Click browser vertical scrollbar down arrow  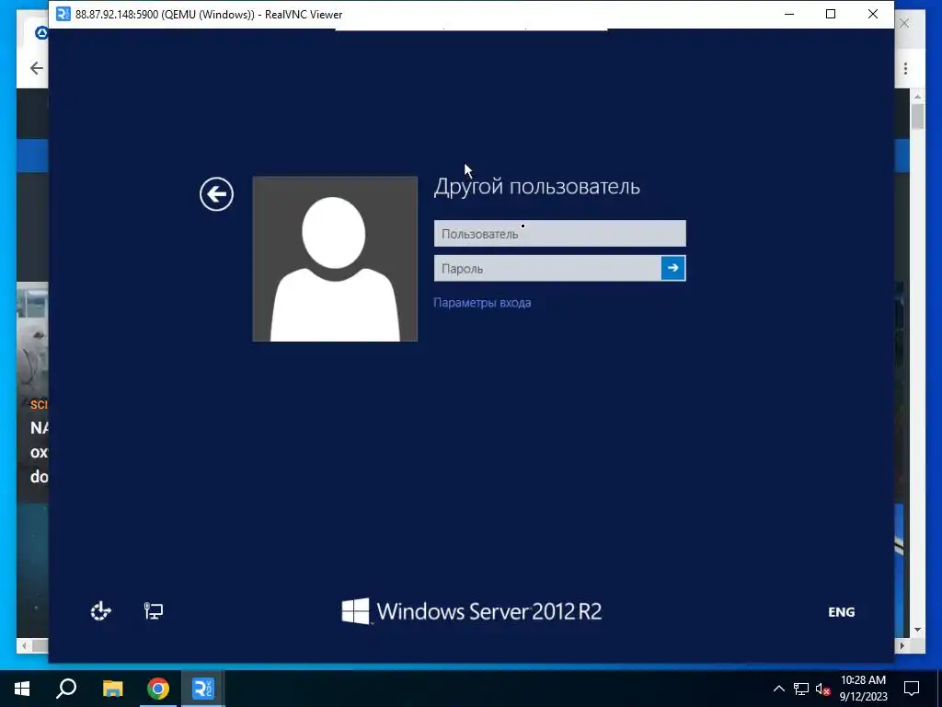coord(917,630)
